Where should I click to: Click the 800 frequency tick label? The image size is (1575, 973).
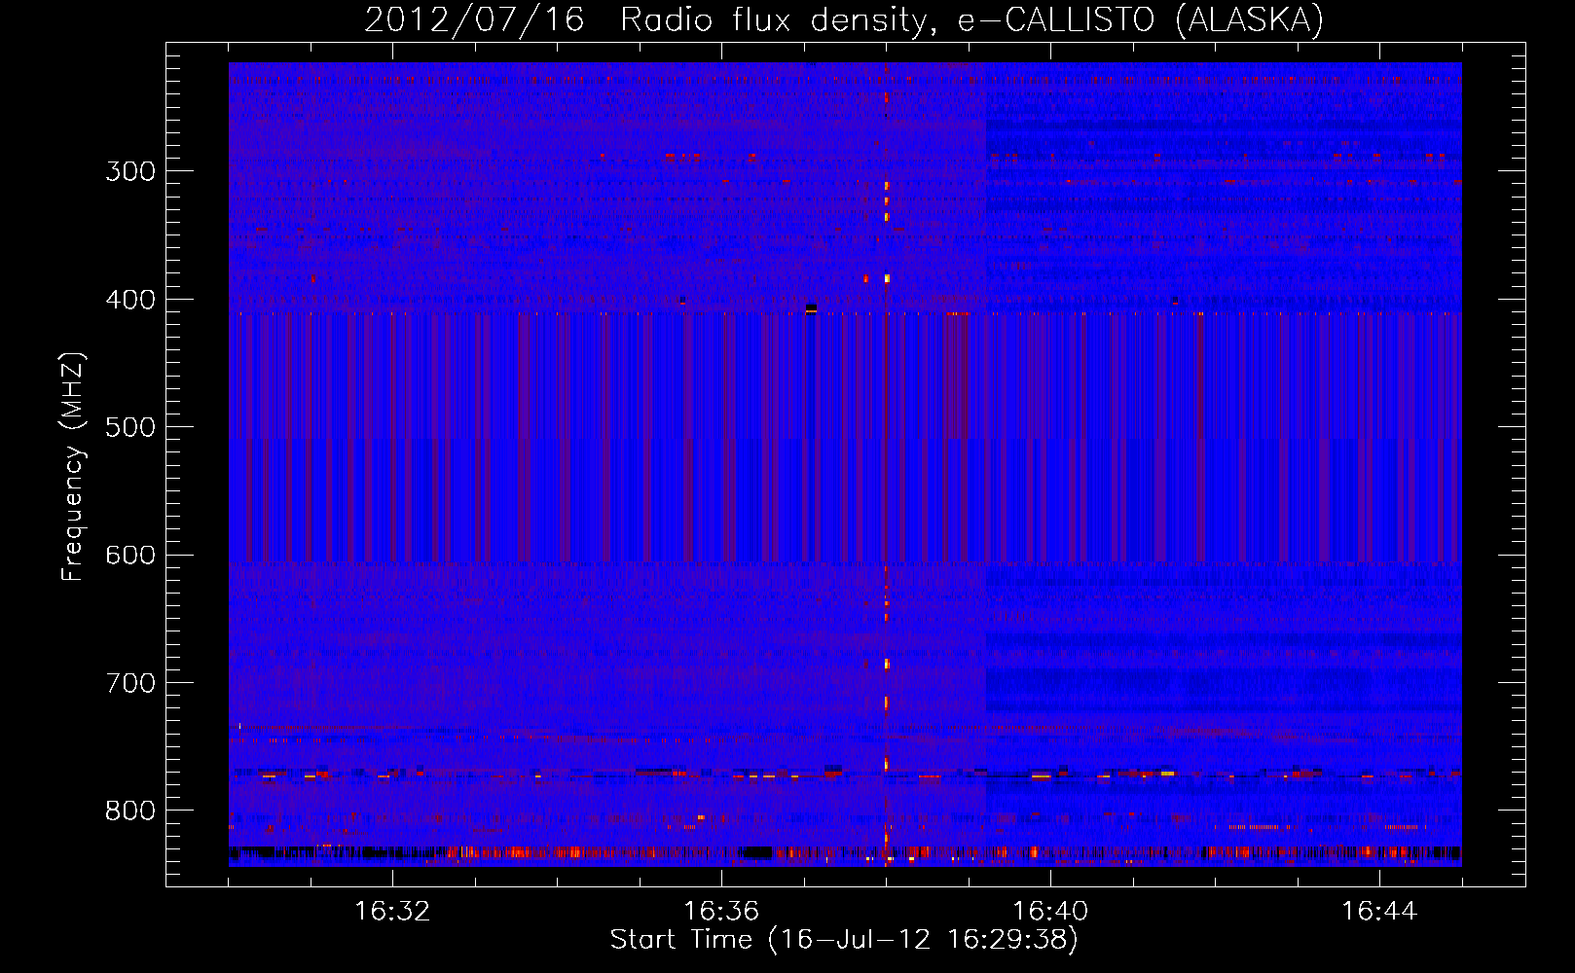click(130, 811)
